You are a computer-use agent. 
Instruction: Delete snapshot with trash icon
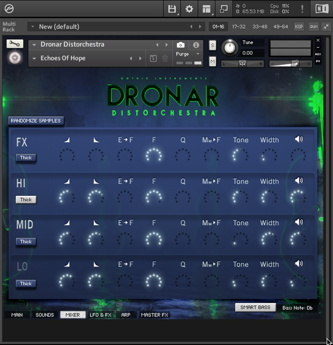coord(165,58)
